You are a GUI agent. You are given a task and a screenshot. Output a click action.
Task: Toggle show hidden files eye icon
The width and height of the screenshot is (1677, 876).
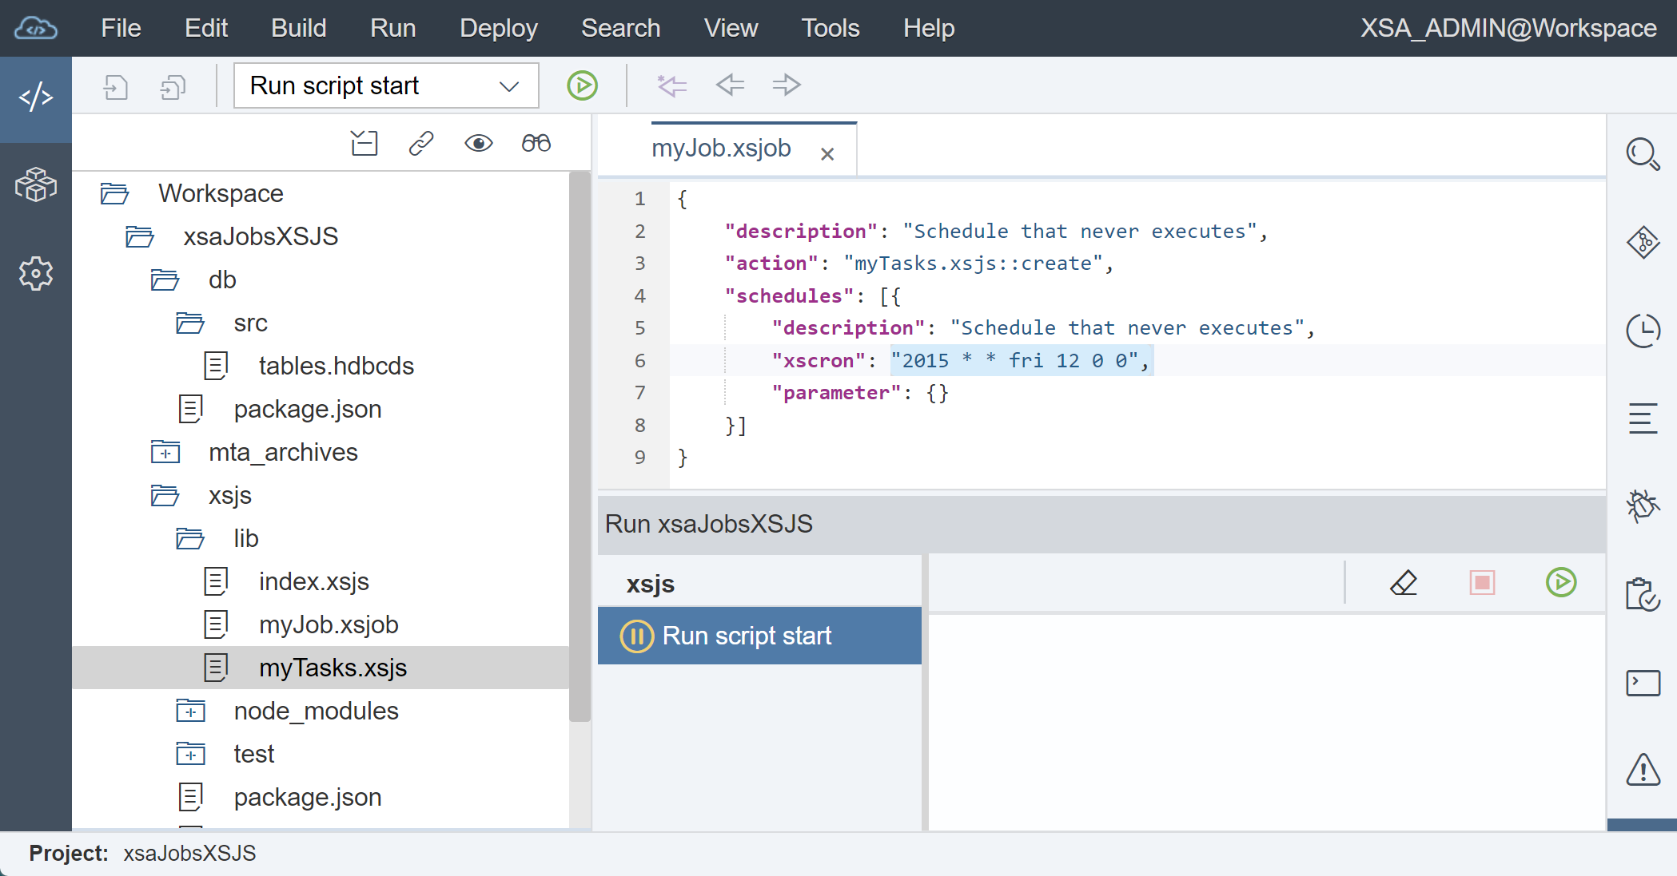pyautogui.click(x=479, y=144)
